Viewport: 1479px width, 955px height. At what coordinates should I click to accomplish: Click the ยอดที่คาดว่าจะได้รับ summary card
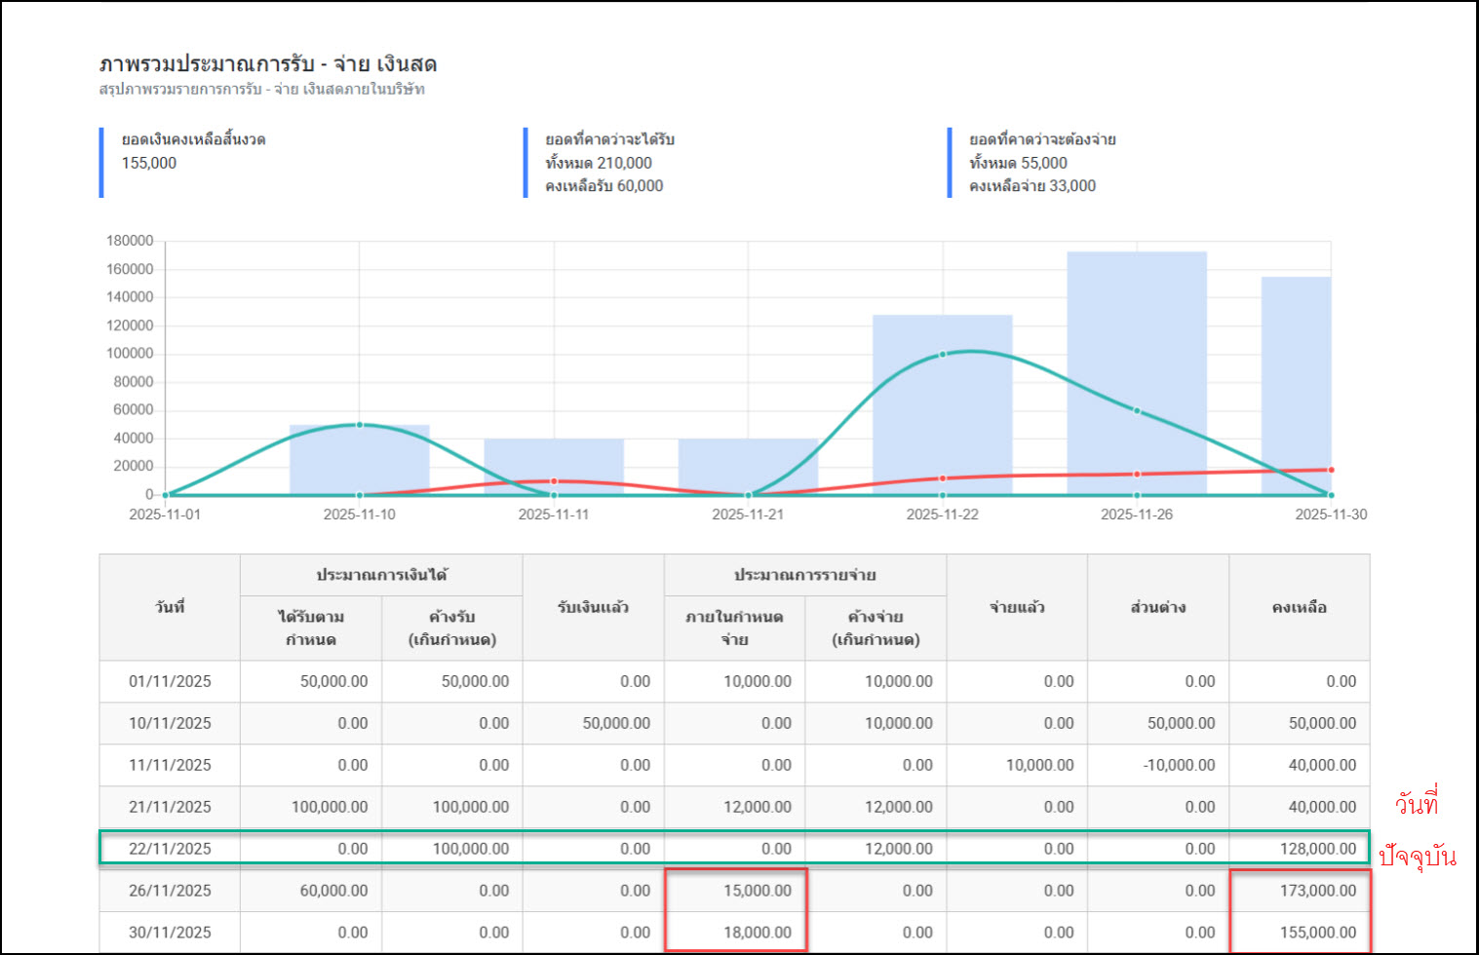[609, 163]
